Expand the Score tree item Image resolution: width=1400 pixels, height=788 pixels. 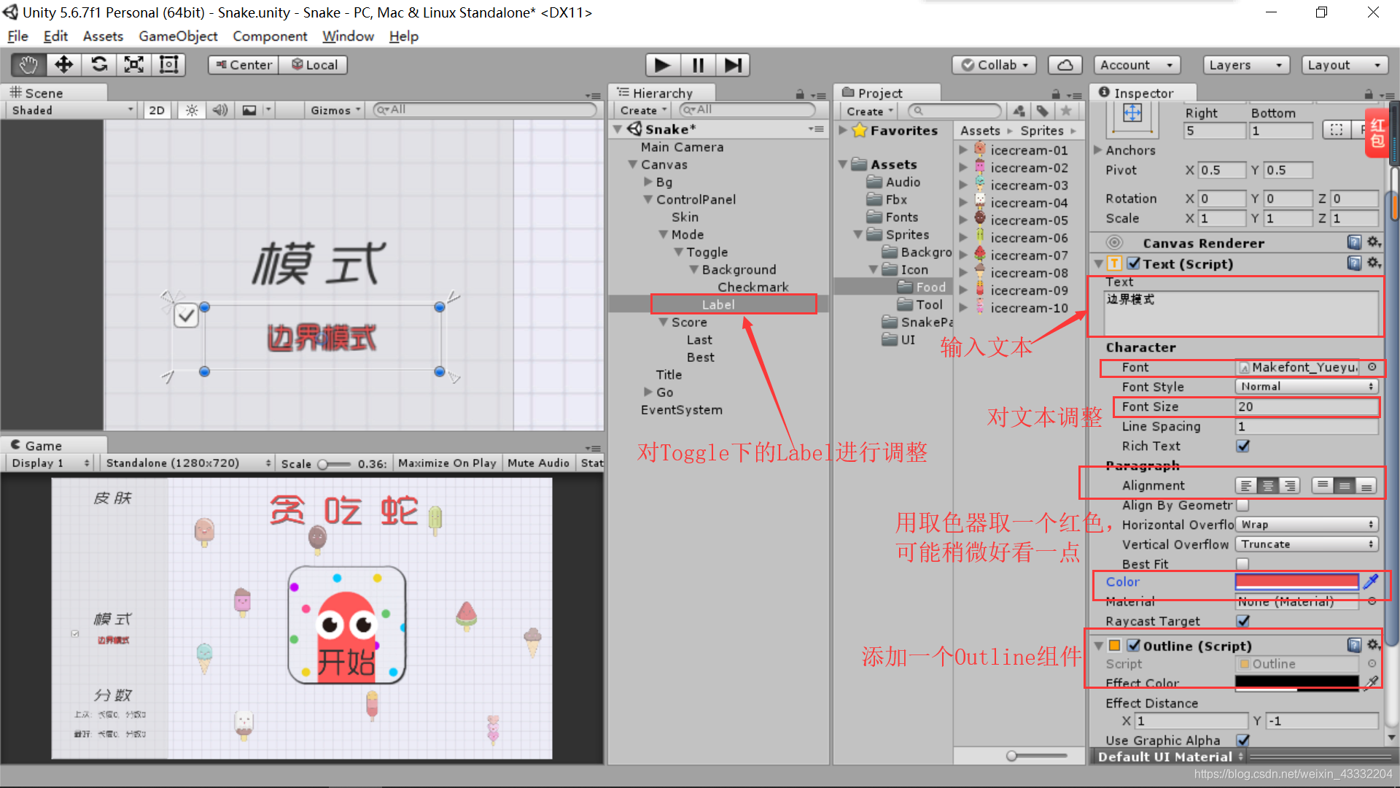[x=666, y=322]
